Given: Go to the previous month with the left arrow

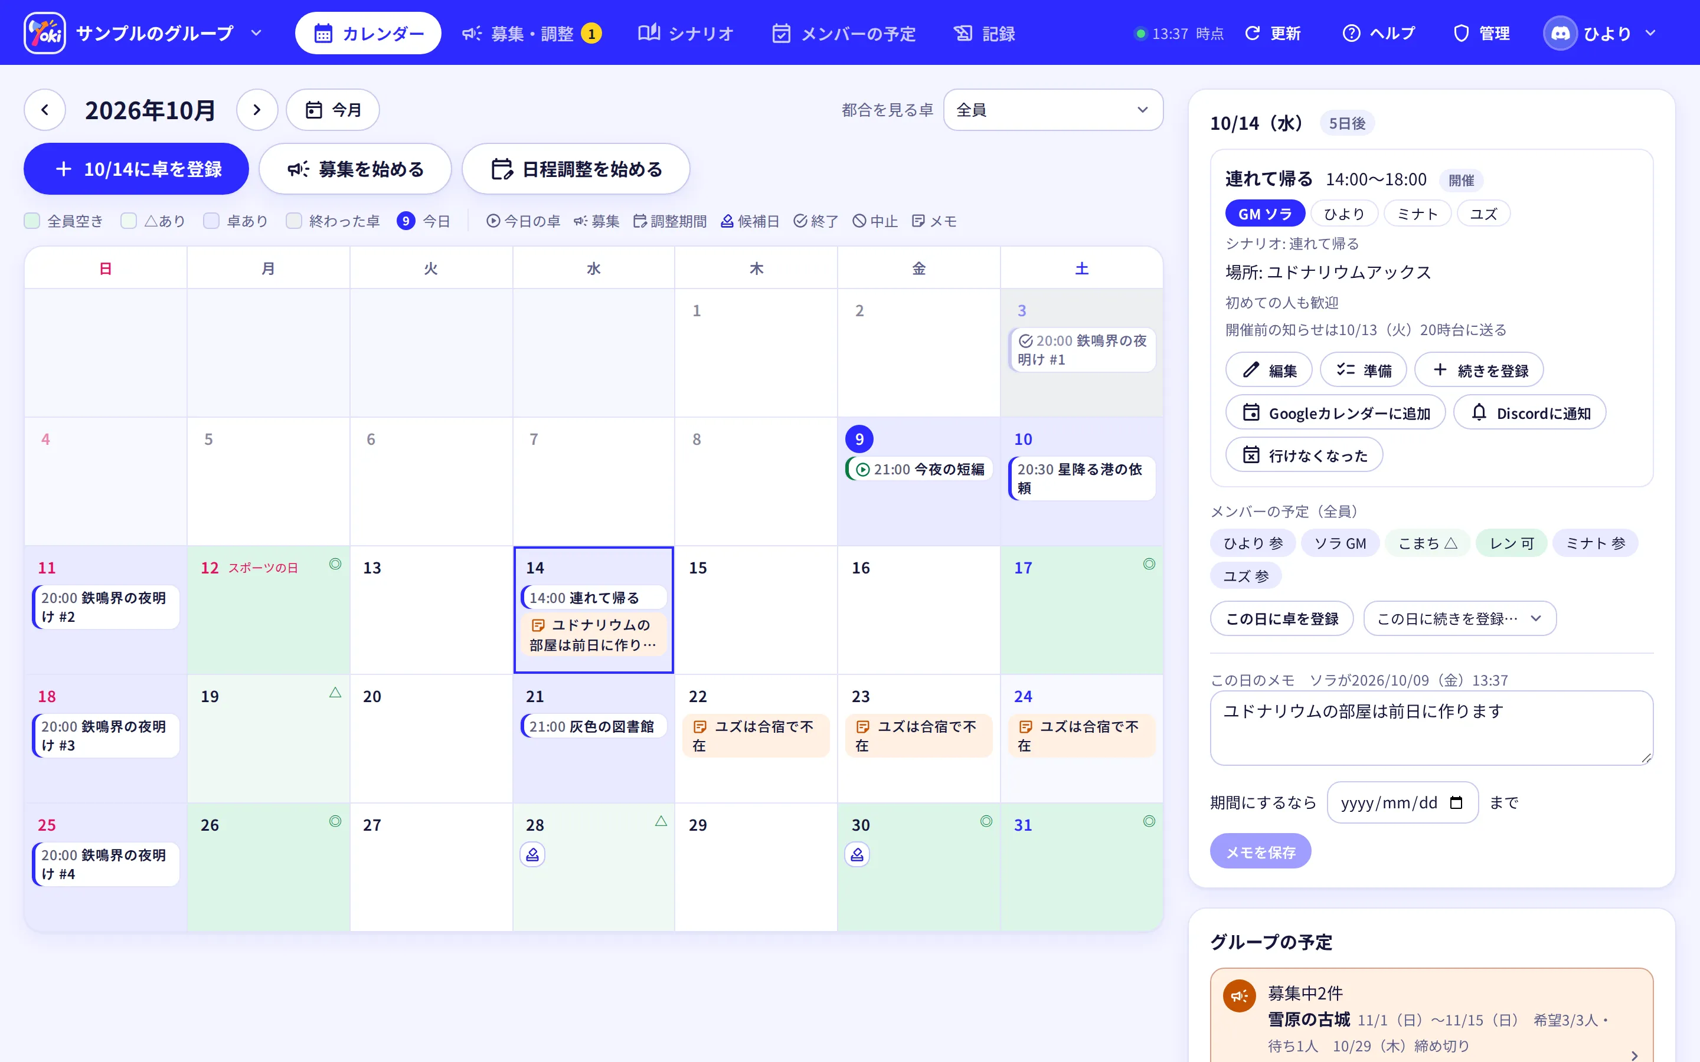Looking at the screenshot, I should point(45,110).
